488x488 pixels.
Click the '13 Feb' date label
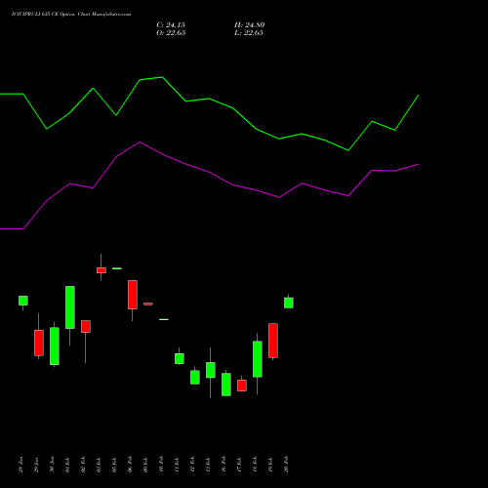click(x=209, y=465)
